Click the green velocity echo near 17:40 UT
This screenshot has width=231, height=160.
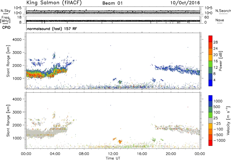pos(154,139)
